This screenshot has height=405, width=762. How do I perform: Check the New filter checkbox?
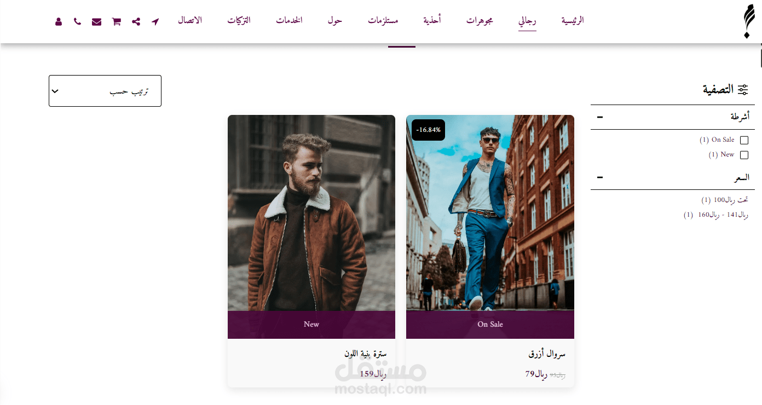click(x=744, y=155)
